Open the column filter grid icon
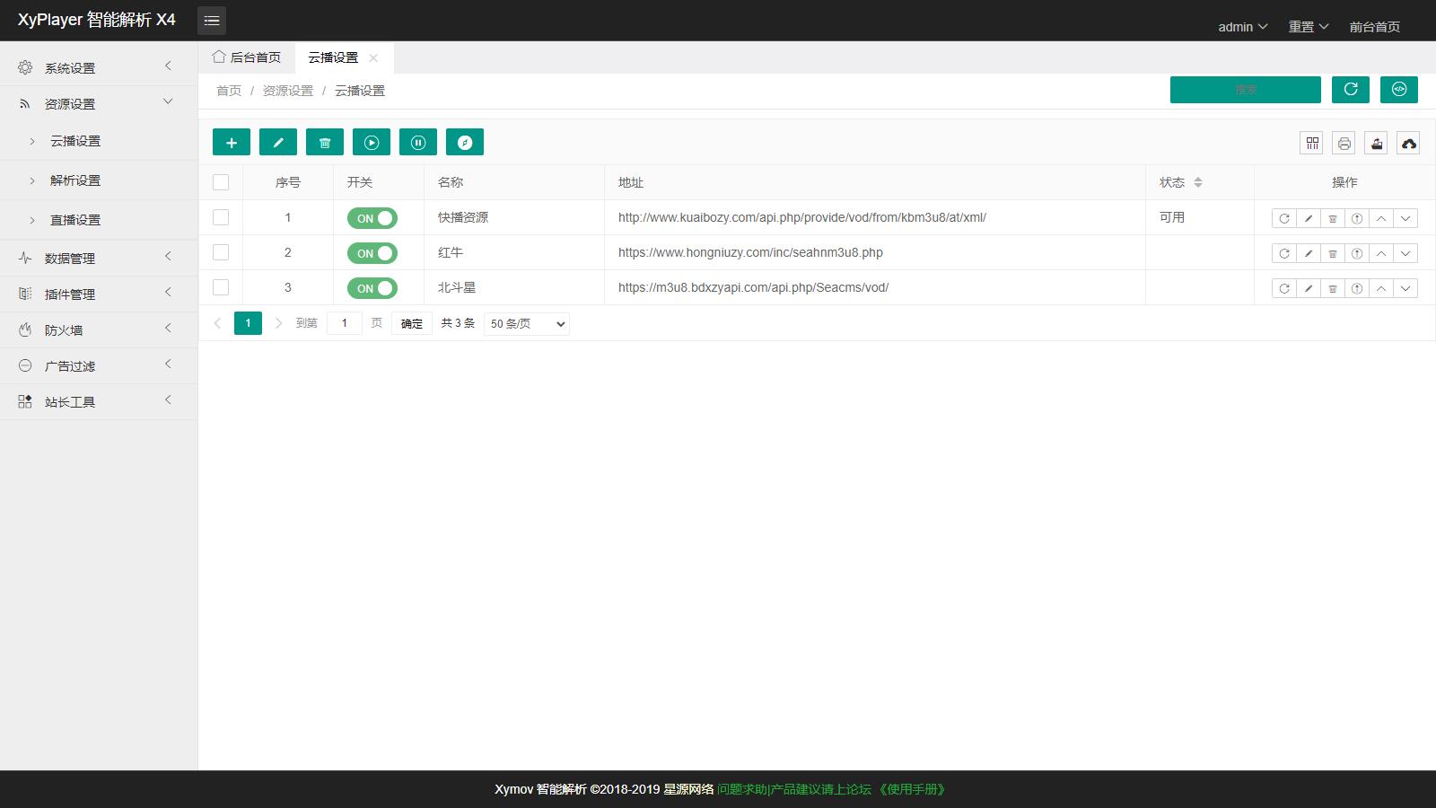This screenshot has width=1436, height=808. coord(1312,143)
